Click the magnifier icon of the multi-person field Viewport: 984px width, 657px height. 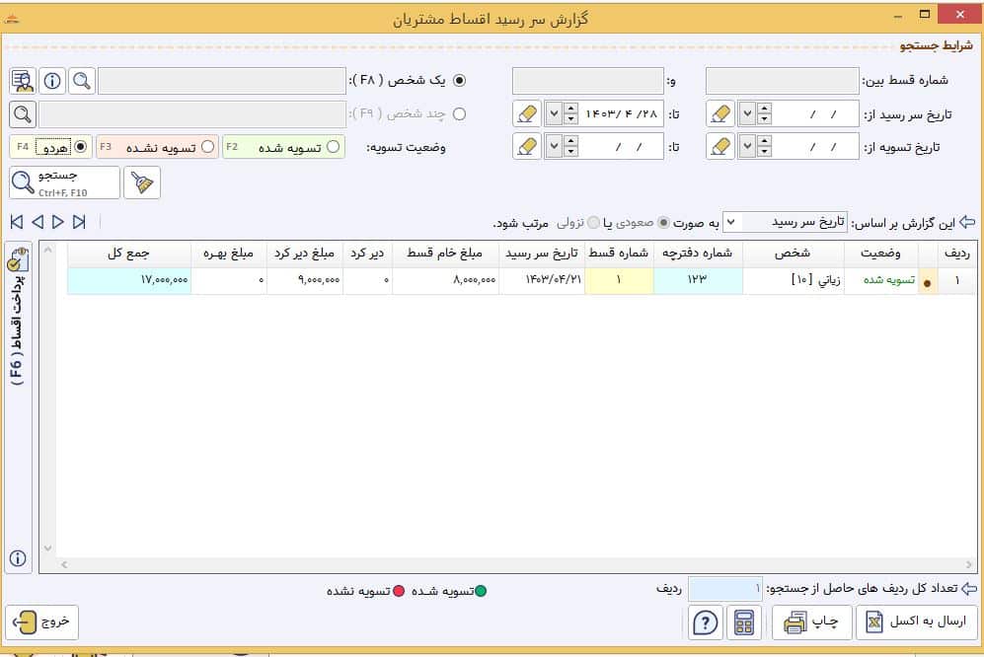pos(23,114)
